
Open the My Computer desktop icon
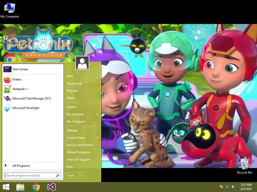pos(10,10)
